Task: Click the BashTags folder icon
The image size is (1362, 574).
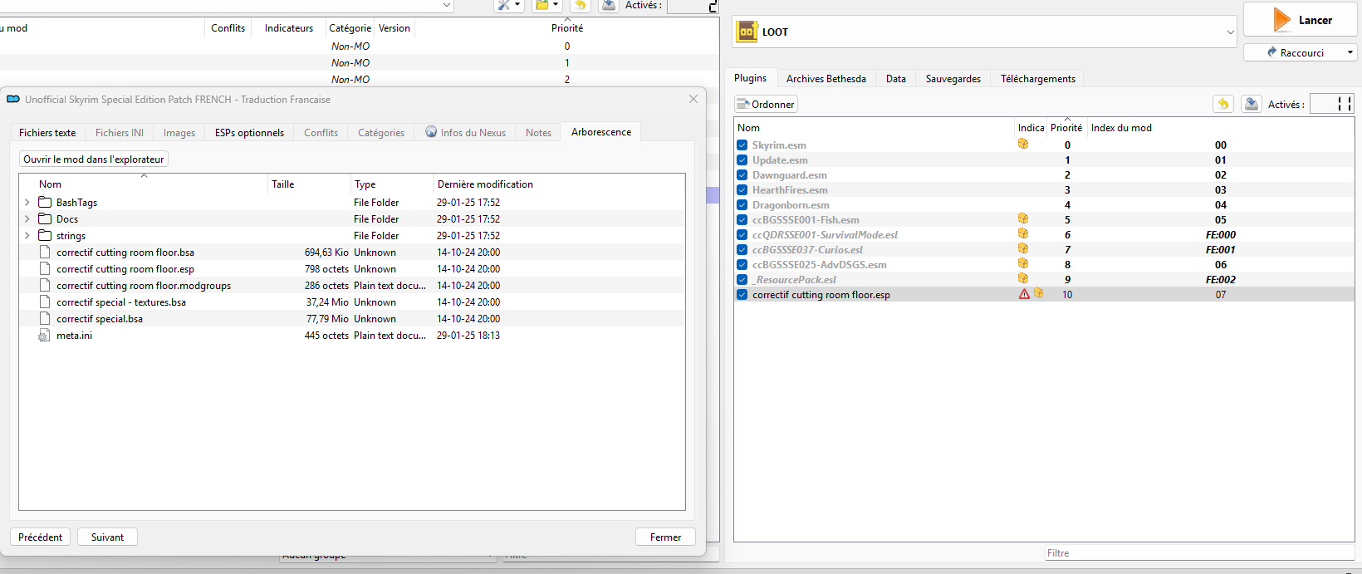Action: click(45, 202)
